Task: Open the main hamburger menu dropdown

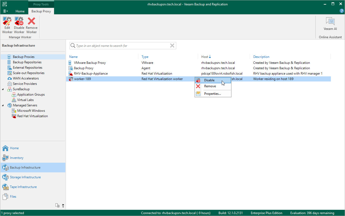Action: coord(6,11)
